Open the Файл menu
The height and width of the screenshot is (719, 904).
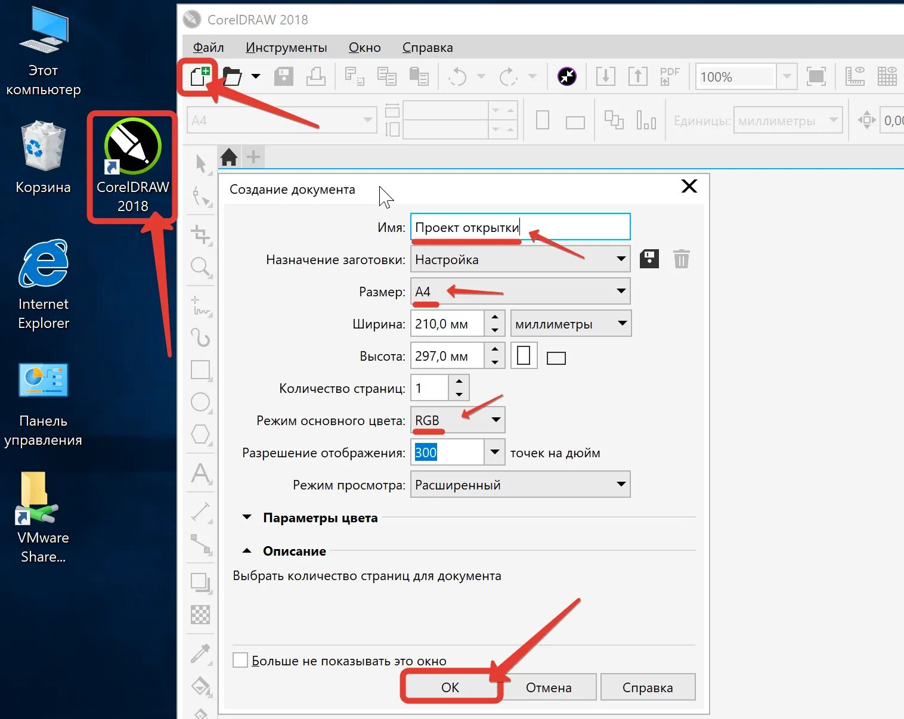click(x=208, y=47)
